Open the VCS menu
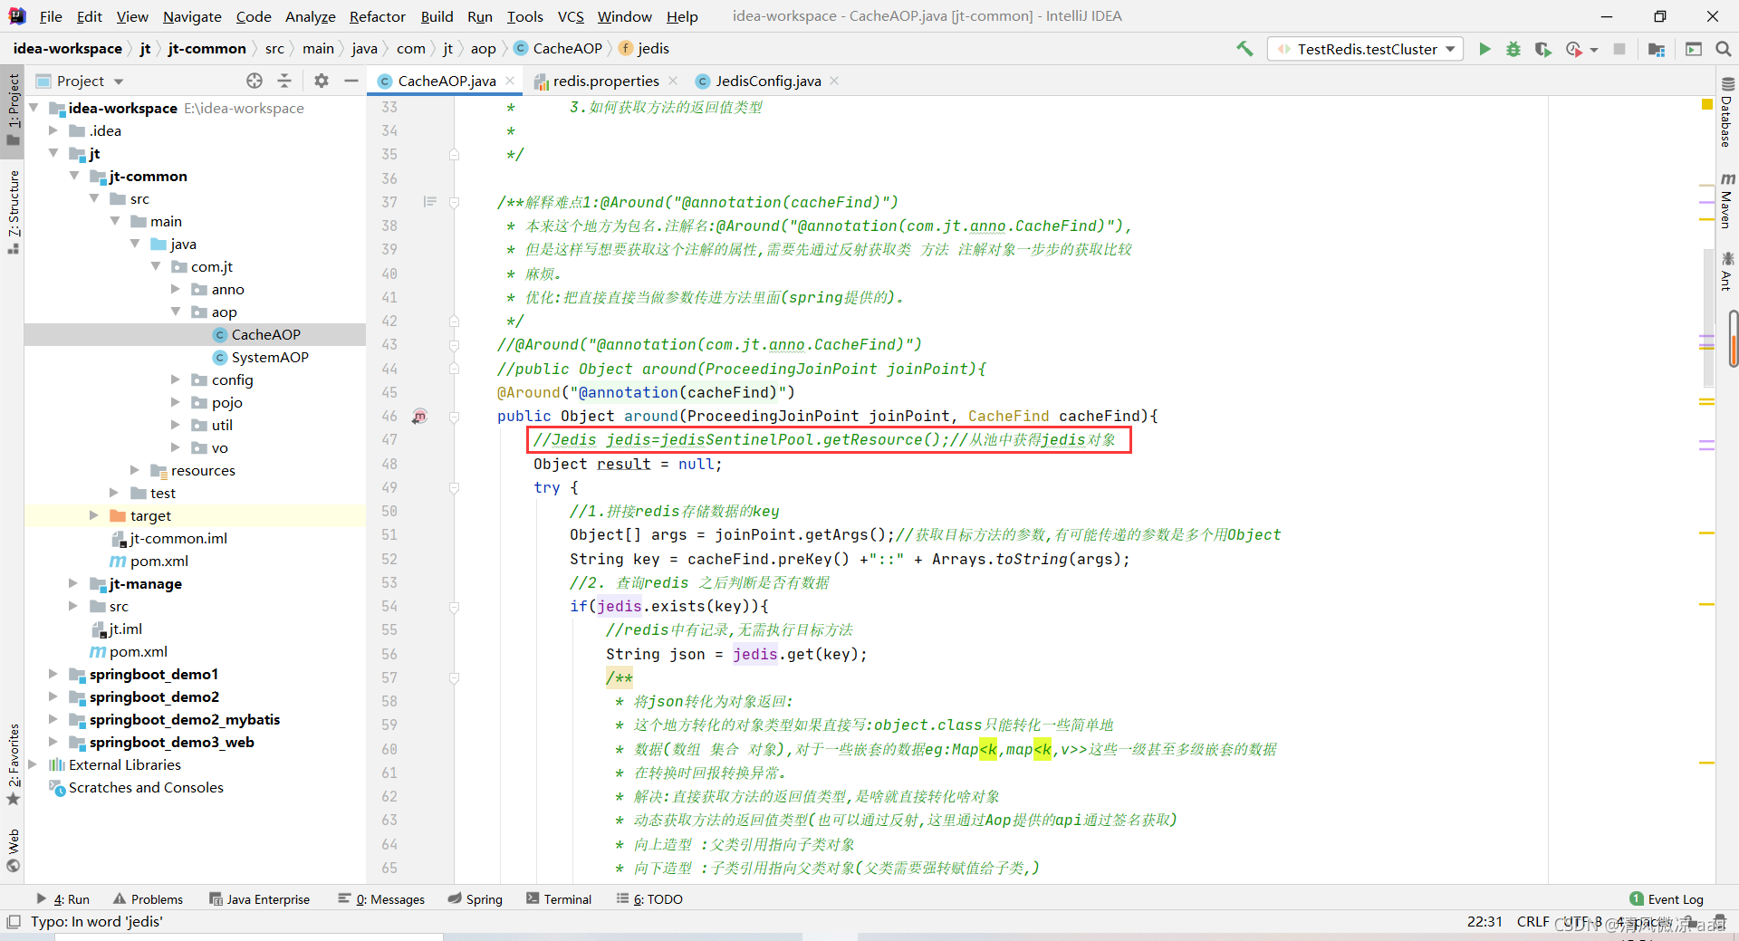The width and height of the screenshot is (1739, 941). click(570, 16)
